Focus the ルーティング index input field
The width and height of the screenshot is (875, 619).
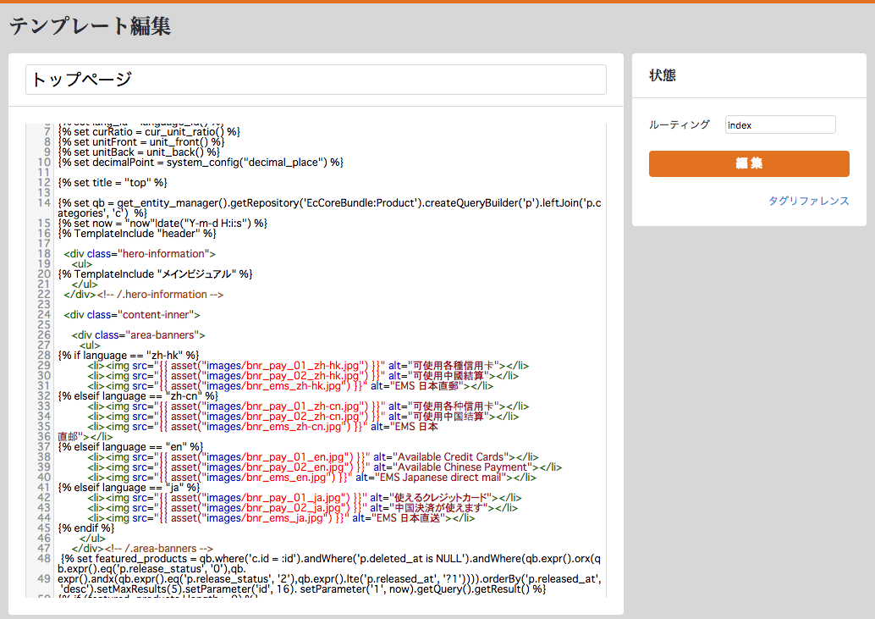pos(779,125)
